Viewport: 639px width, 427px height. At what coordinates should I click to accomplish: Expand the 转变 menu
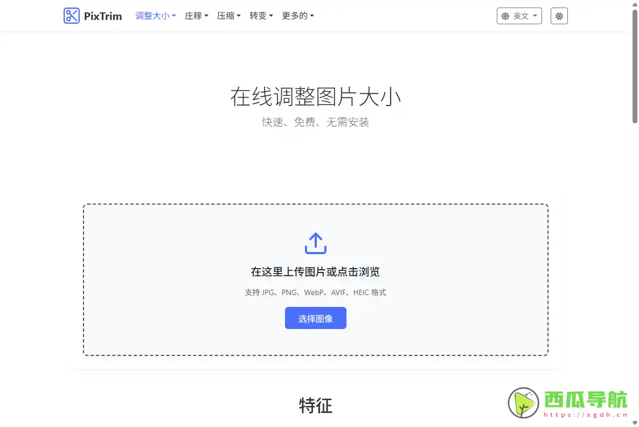tap(261, 16)
